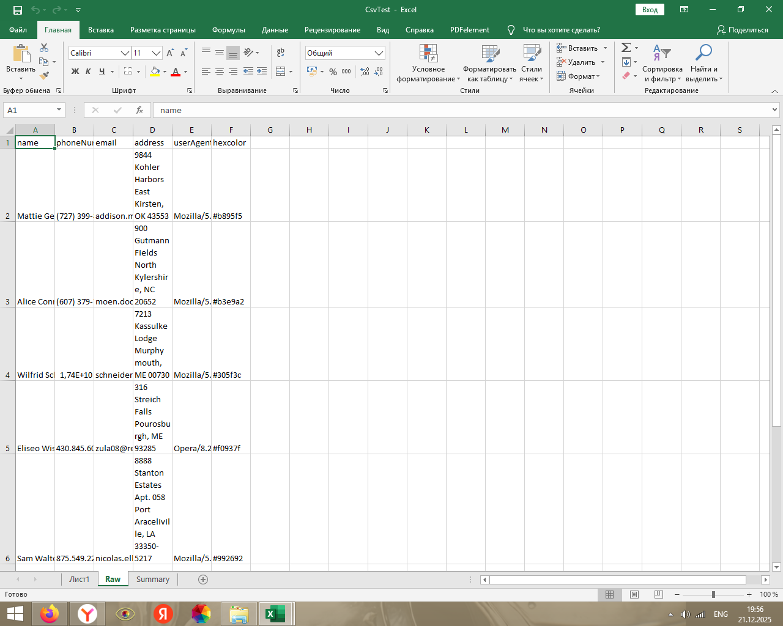Open the Name Box dropdown arrow
This screenshot has height=626, width=783.
[59, 110]
